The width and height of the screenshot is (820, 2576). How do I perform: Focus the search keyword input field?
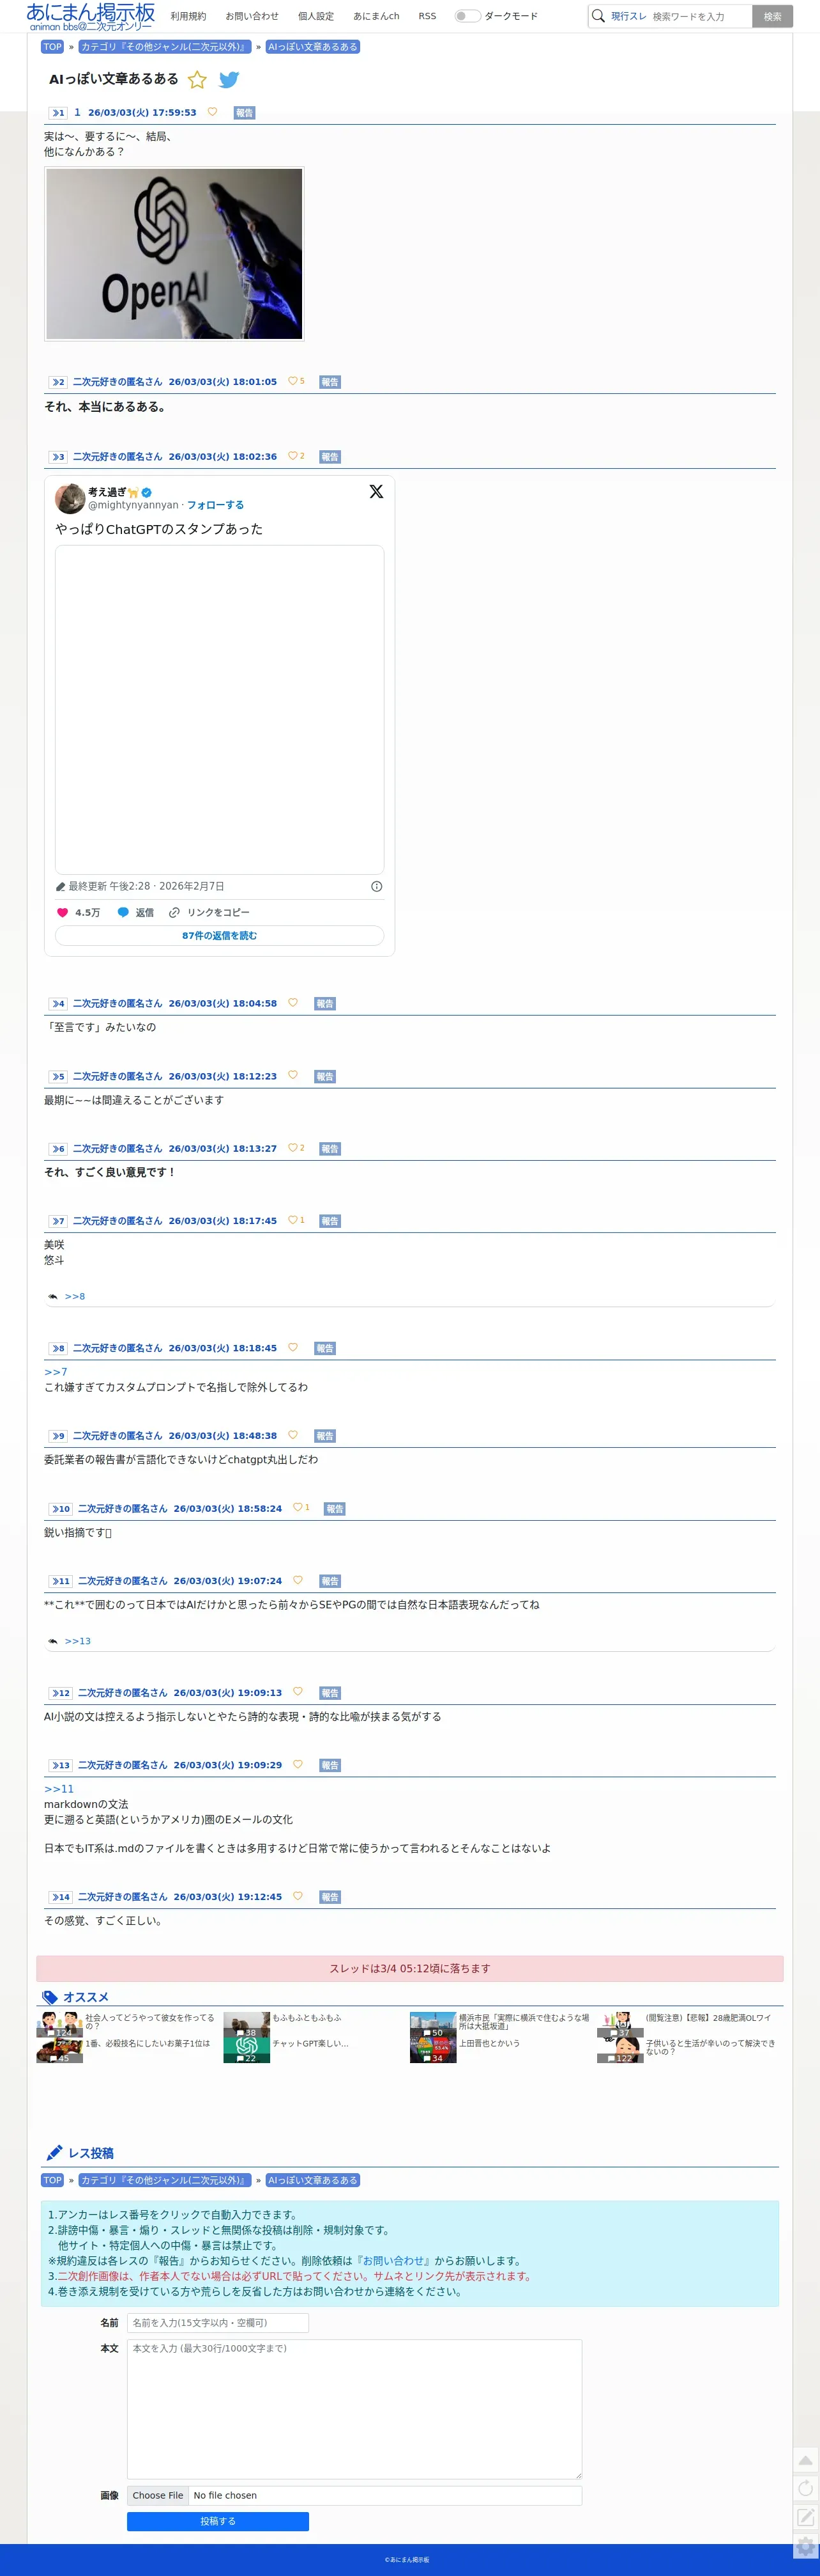pos(699,16)
